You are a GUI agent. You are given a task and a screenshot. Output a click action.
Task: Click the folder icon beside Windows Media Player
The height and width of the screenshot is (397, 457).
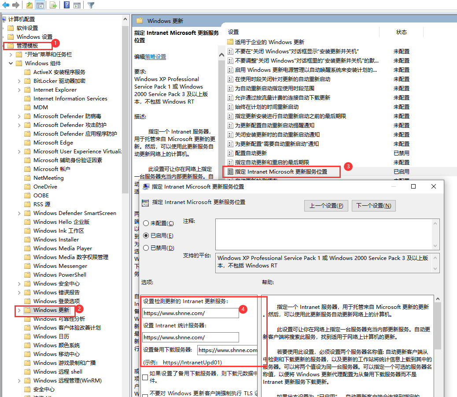tap(27, 248)
